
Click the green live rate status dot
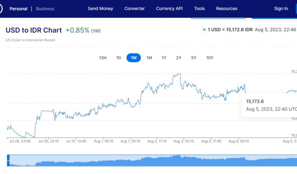204,30
